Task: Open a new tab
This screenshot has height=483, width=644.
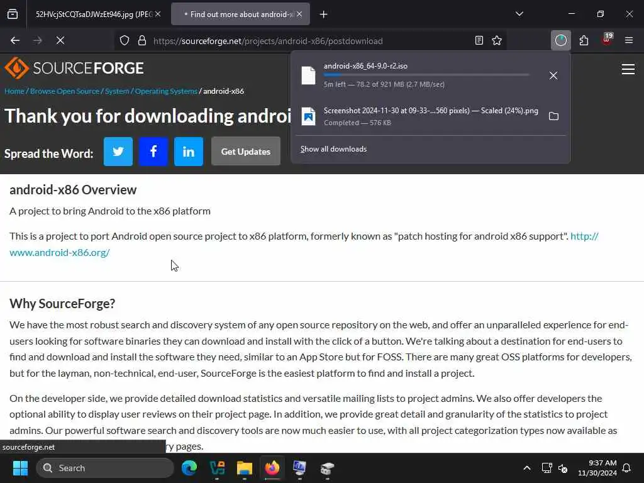Action: [324, 14]
